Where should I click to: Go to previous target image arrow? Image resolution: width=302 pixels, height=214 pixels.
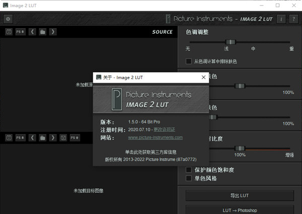[x=32, y=138]
